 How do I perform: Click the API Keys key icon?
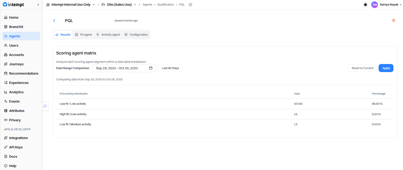tap(6, 147)
